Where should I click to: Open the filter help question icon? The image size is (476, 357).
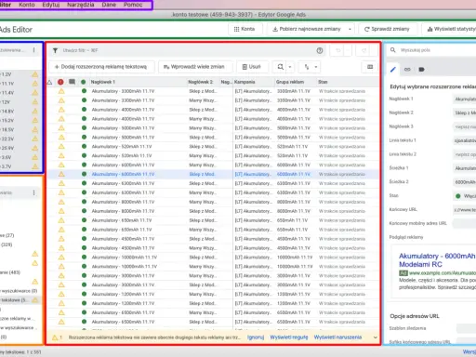pos(320,50)
